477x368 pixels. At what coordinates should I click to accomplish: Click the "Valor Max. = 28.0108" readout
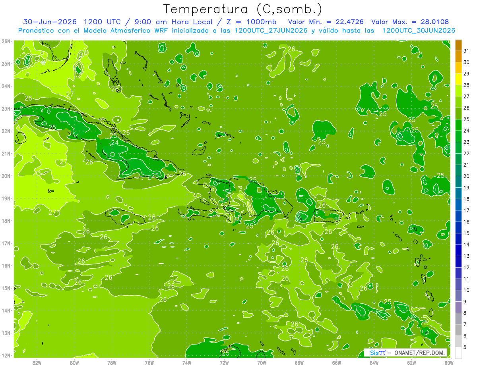click(x=410, y=22)
